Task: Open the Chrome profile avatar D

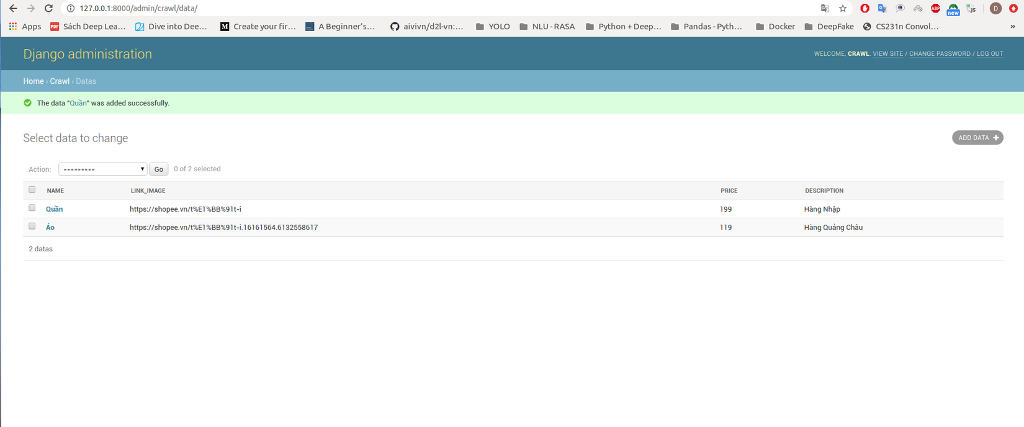Action: (x=995, y=9)
